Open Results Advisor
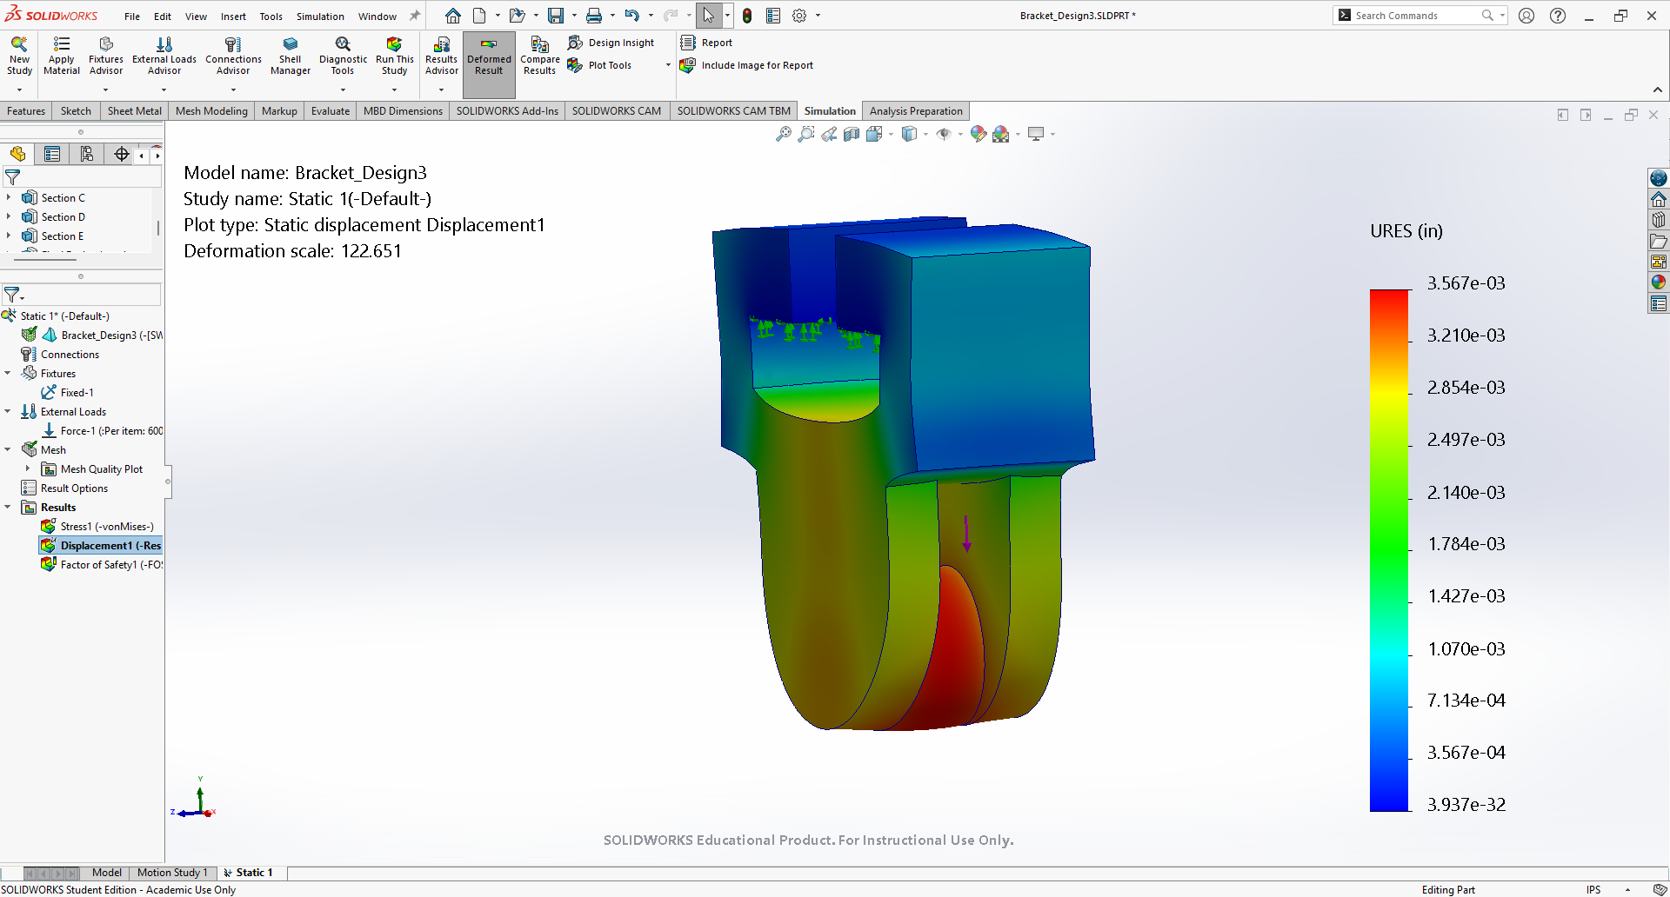 (441, 56)
